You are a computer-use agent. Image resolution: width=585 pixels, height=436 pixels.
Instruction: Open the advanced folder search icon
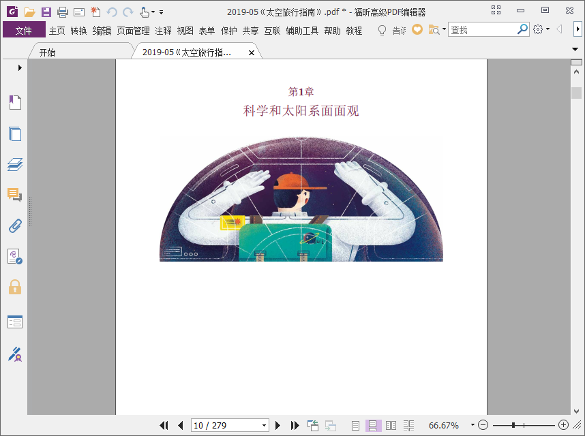pos(434,29)
